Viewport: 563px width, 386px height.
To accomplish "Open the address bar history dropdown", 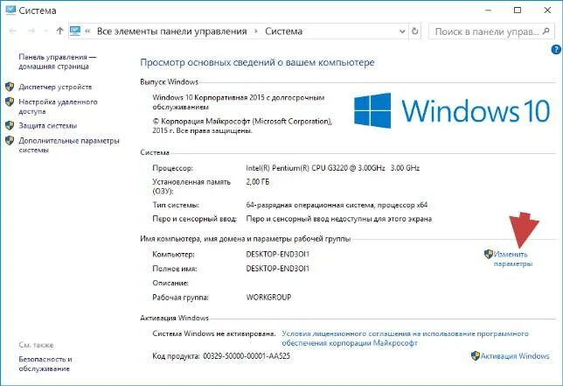I will tap(402, 32).
